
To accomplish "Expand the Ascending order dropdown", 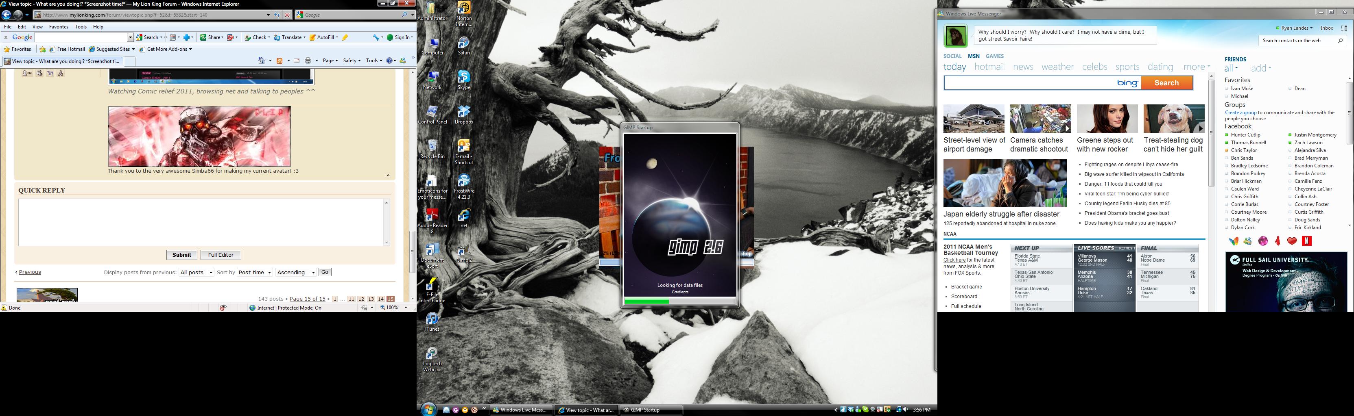I will (x=296, y=272).
